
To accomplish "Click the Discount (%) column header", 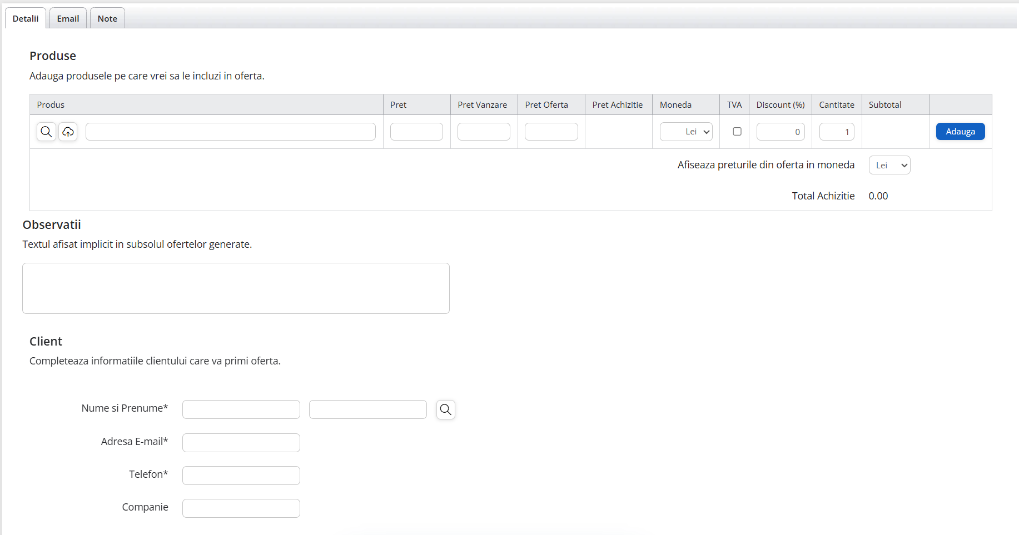I will click(781, 104).
